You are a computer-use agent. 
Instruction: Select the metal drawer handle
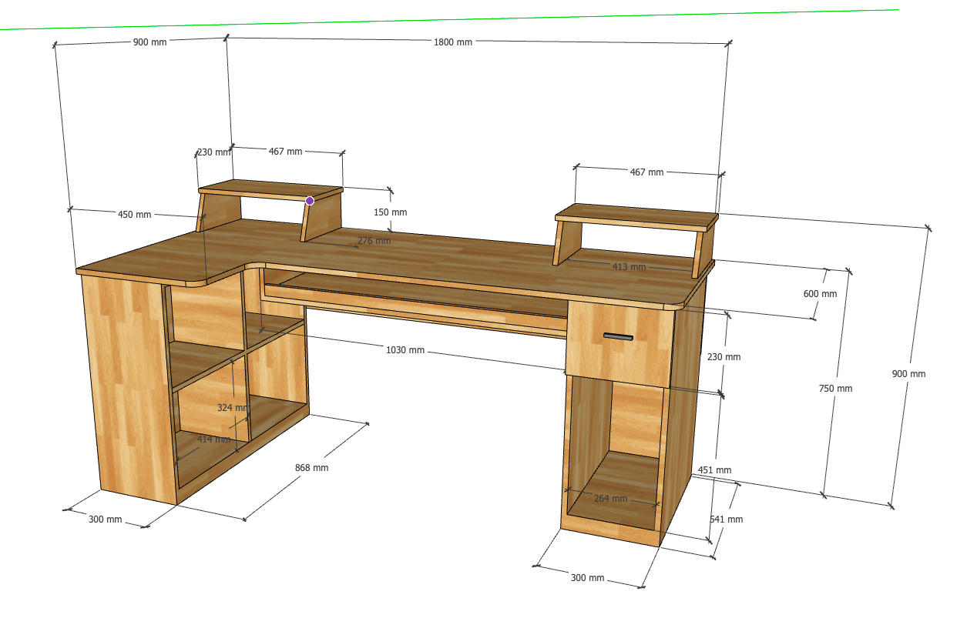click(x=617, y=336)
